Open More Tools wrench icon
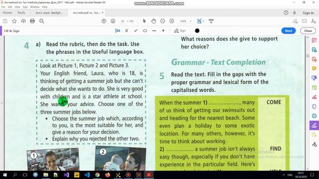The image size is (319, 179). coord(314,144)
